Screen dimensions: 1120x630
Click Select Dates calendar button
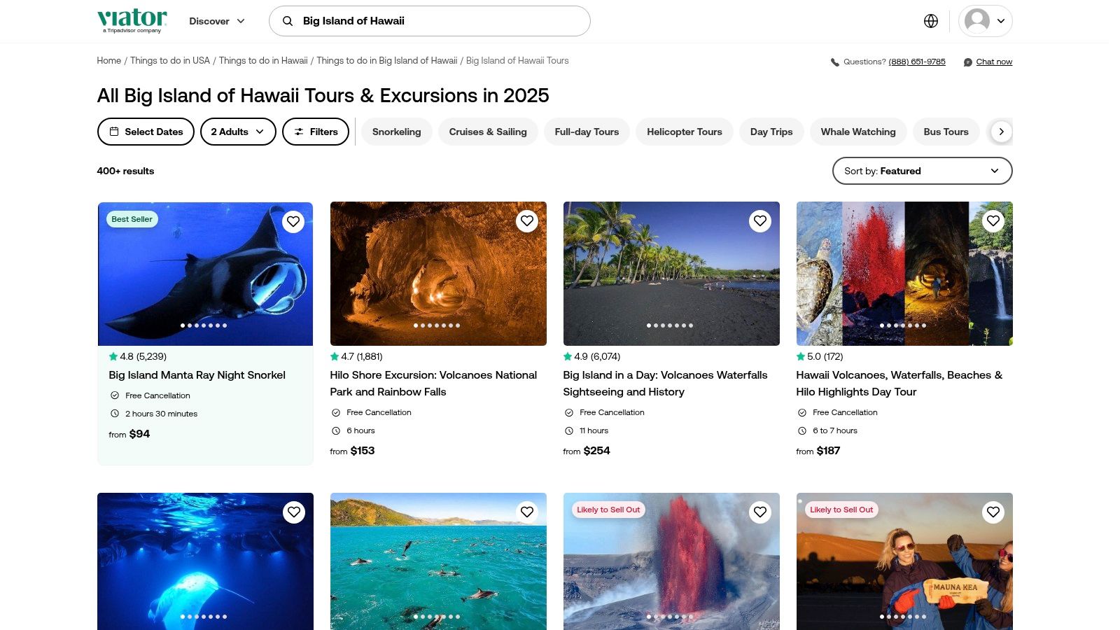tap(146, 132)
